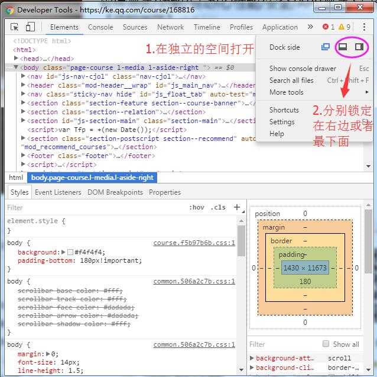Select the script var Tfp line

[x=107, y=130]
